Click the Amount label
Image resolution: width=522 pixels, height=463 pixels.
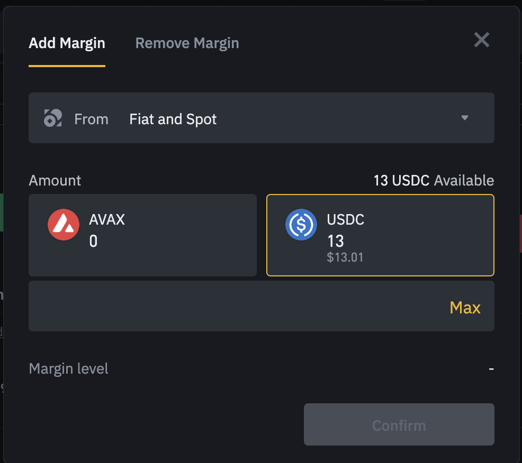point(55,181)
